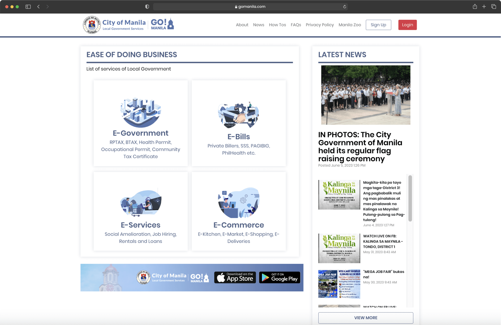Click the Posted June 5, 2023 date
This screenshot has width=501, height=325.
tap(342, 165)
